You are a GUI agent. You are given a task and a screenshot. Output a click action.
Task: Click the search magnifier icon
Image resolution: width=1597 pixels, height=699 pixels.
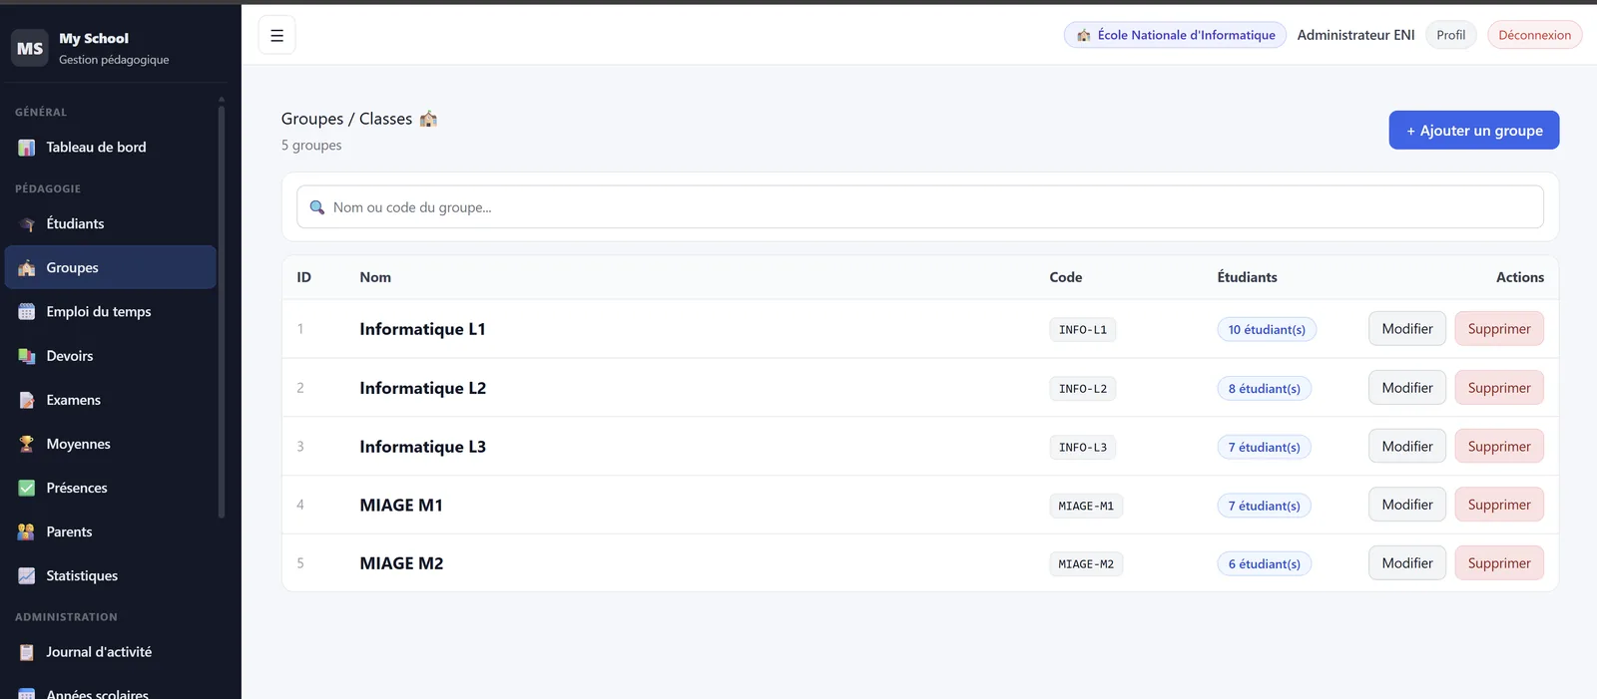[317, 207]
